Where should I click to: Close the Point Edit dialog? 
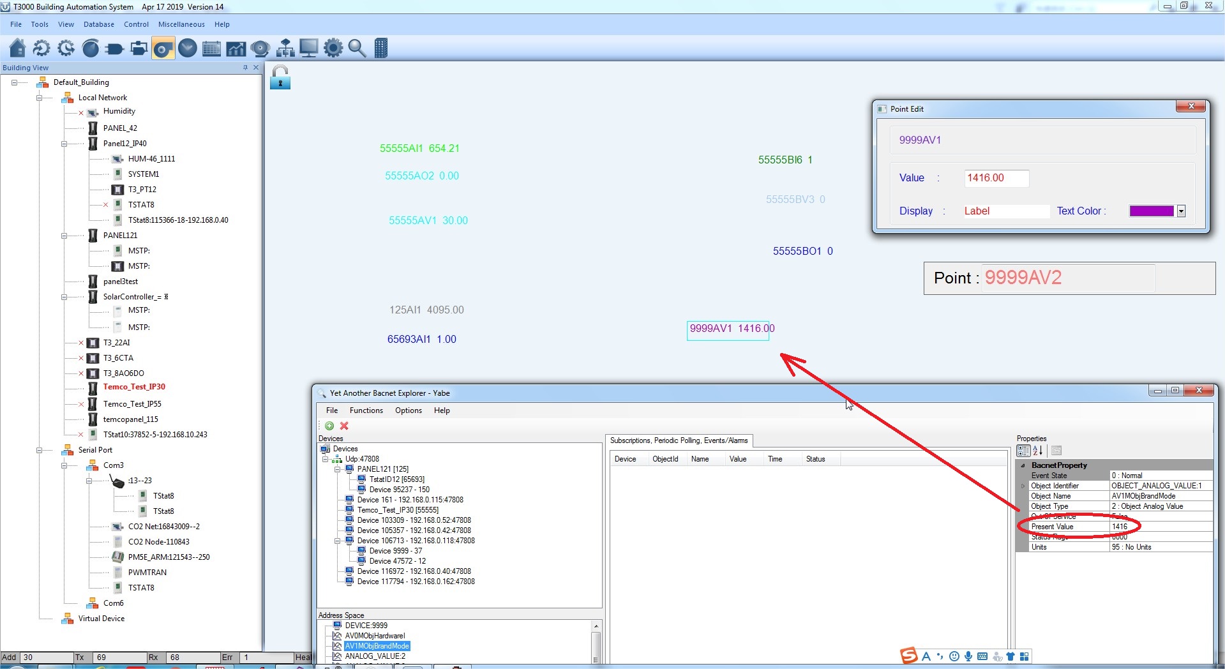pos(1191,107)
